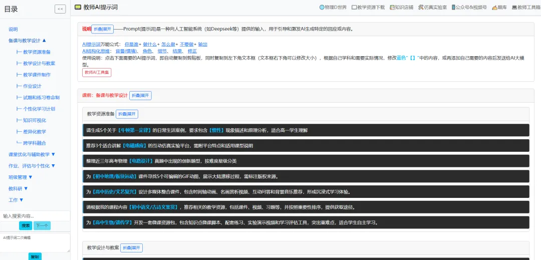Expand 工作 in the sidebar
The width and height of the screenshot is (541, 260).
point(16,200)
